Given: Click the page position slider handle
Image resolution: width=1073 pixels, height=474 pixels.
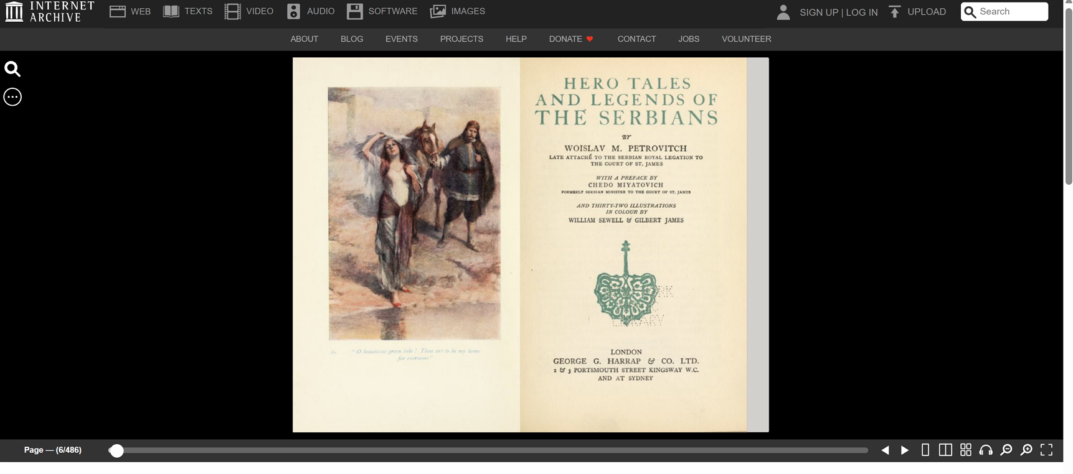Looking at the screenshot, I should tap(116, 450).
